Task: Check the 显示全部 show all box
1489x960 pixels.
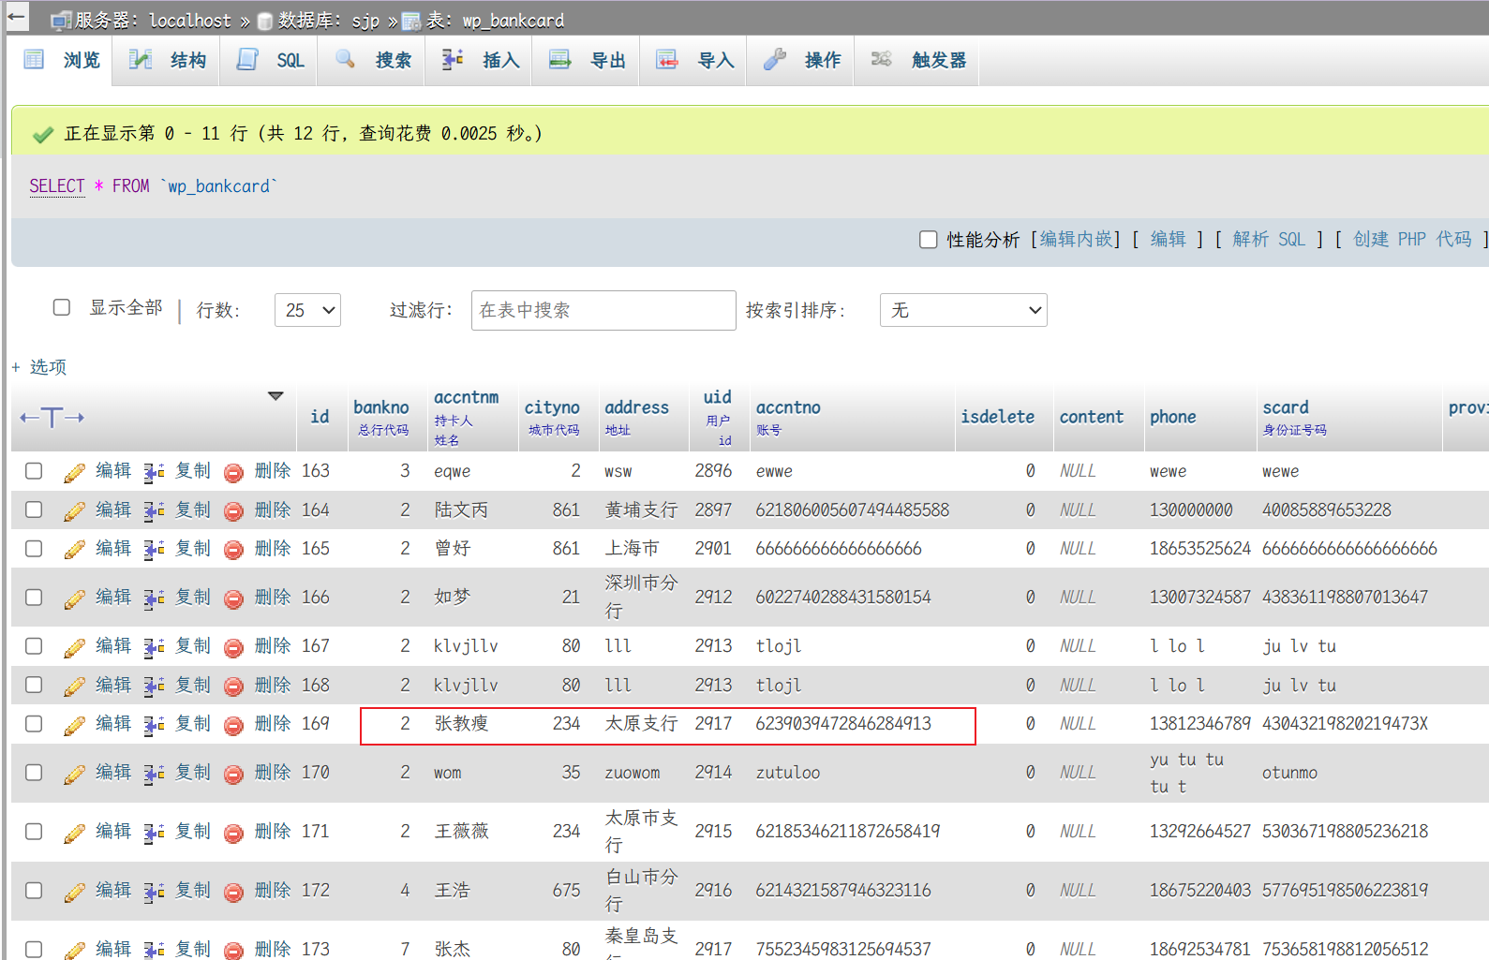Action: [62, 307]
